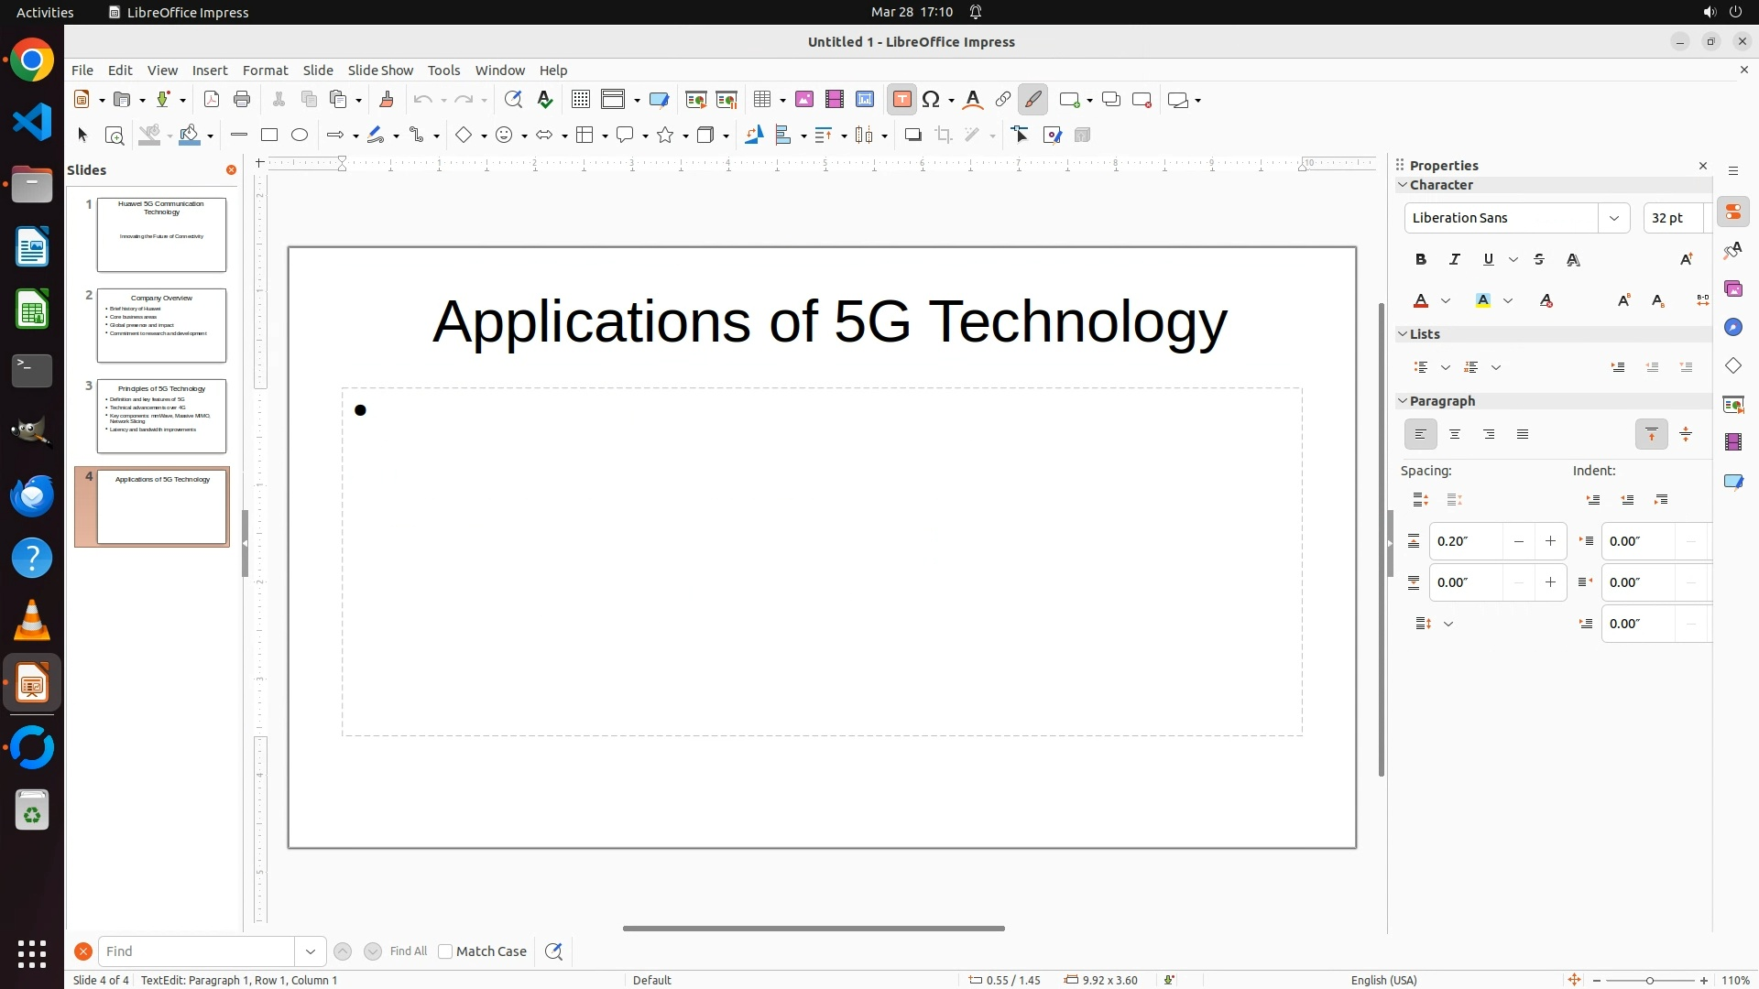Select center paragraph alignment
The image size is (1759, 989).
[x=1455, y=435]
